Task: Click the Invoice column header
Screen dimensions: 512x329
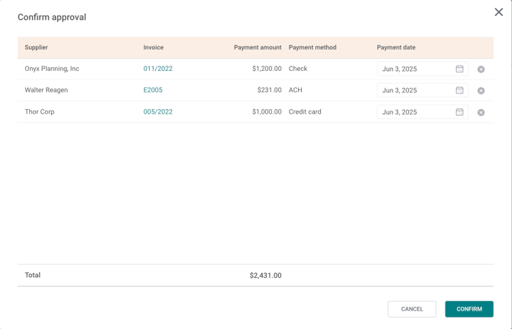Action: coord(154,47)
